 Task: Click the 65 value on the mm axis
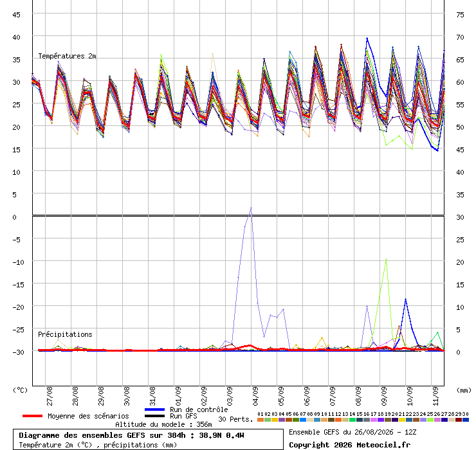click(460, 60)
